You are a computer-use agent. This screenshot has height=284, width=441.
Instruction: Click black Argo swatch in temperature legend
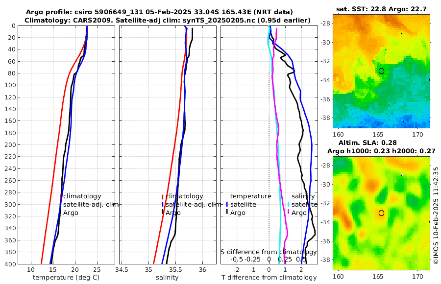click(60, 213)
